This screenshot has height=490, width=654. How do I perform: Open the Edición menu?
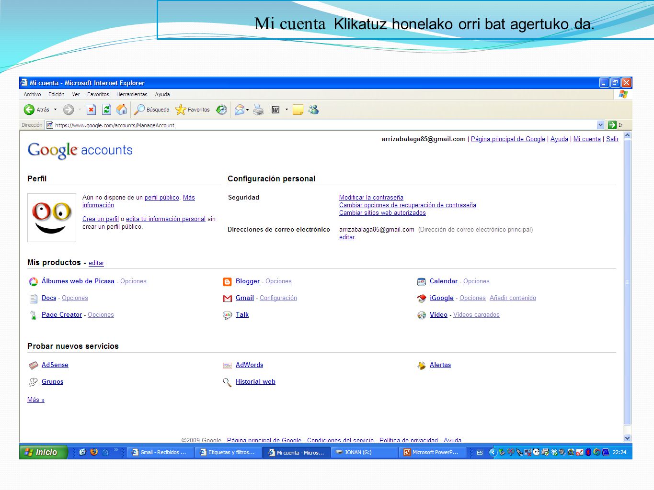[x=56, y=94]
